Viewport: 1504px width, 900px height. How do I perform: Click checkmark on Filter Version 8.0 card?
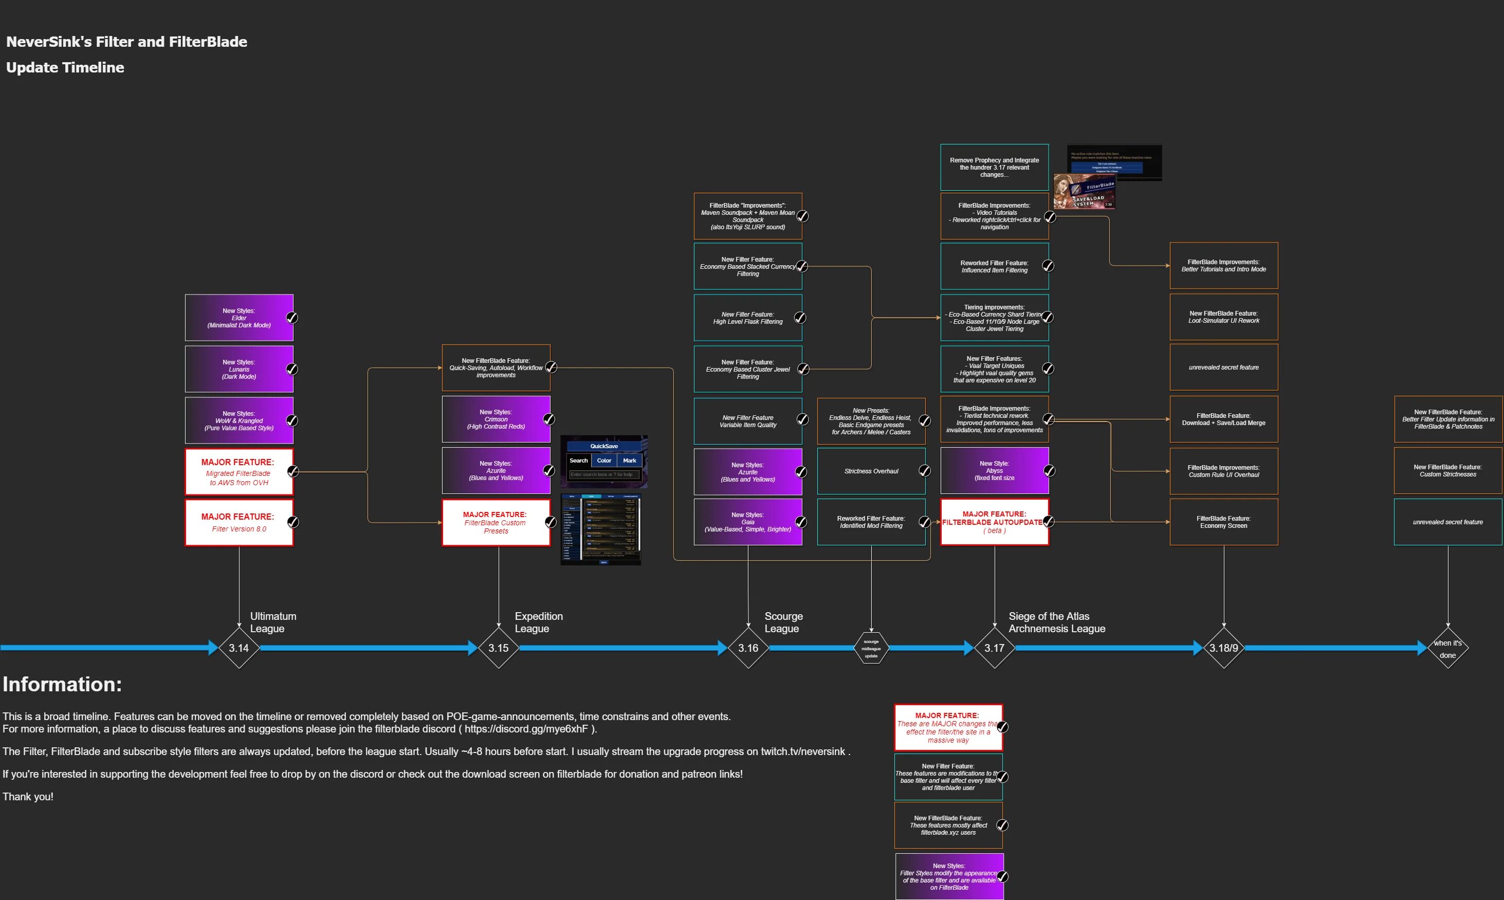[x=292, y=522]
